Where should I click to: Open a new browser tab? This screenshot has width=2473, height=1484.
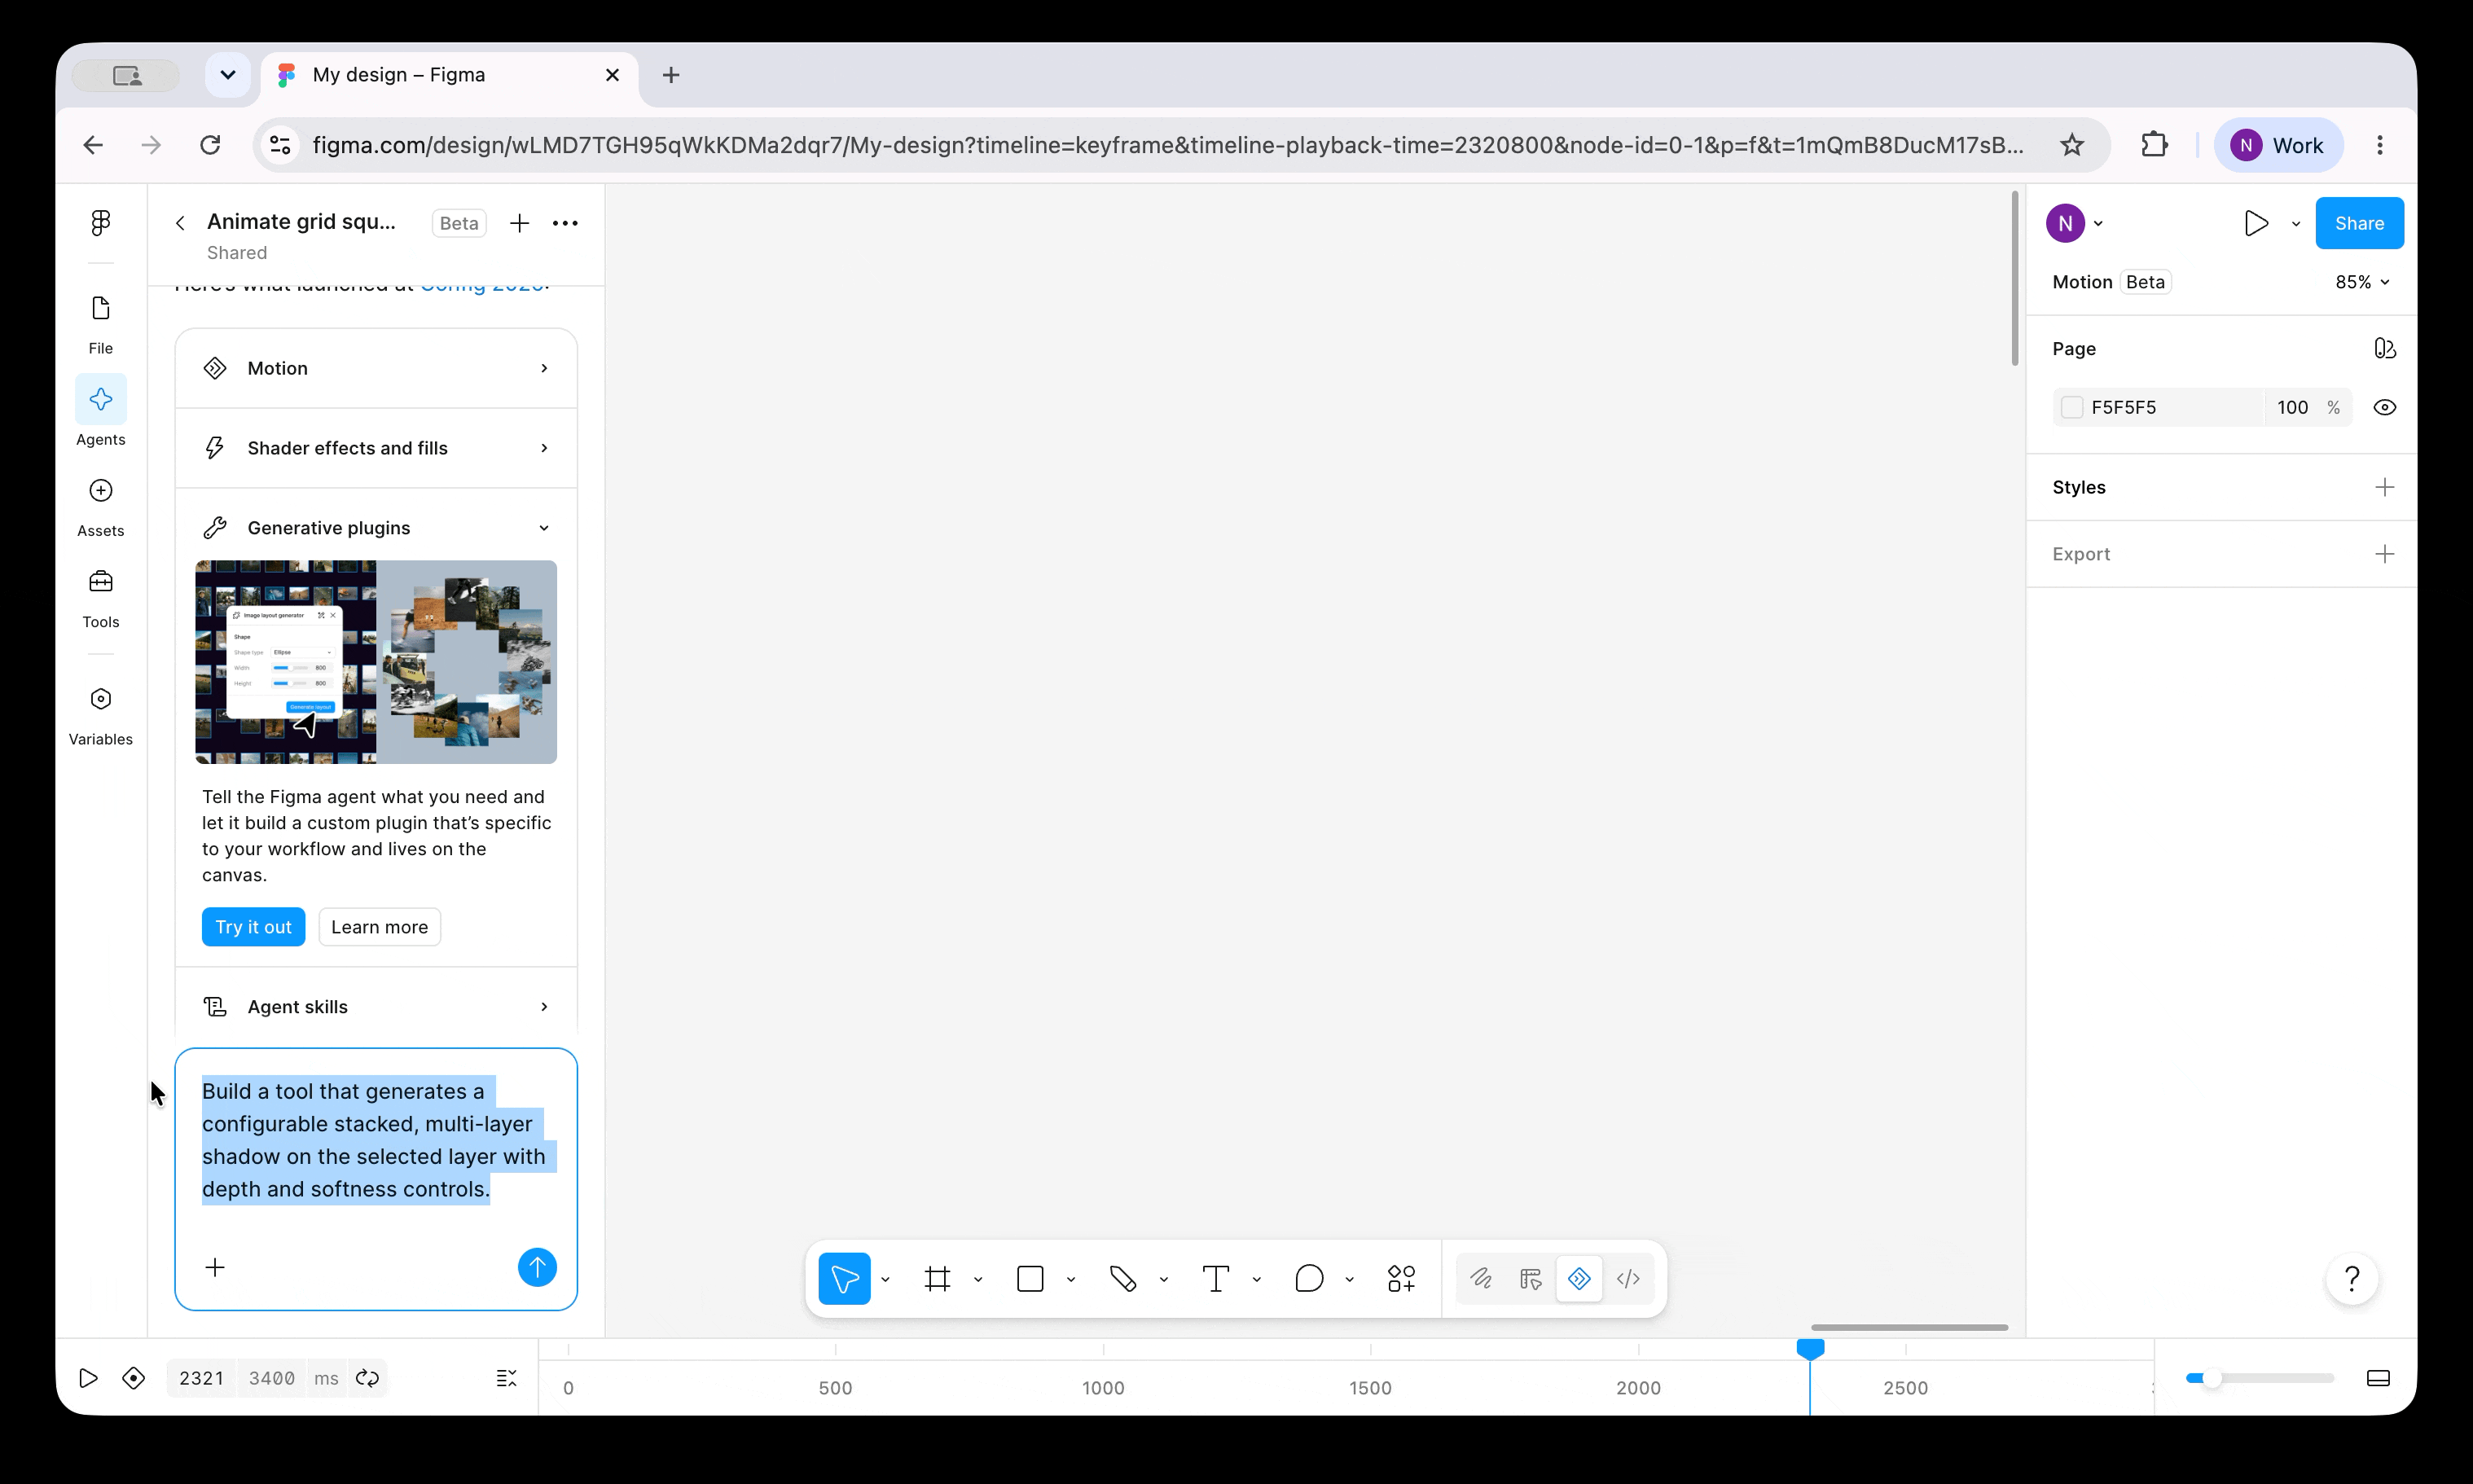coord(671,75)
